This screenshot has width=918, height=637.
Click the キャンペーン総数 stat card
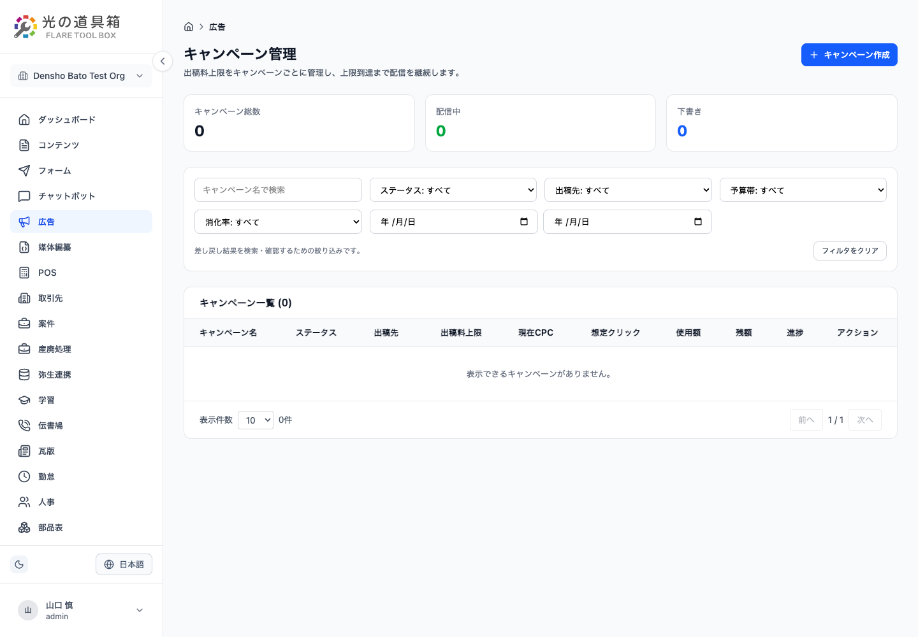pos(299,123)
